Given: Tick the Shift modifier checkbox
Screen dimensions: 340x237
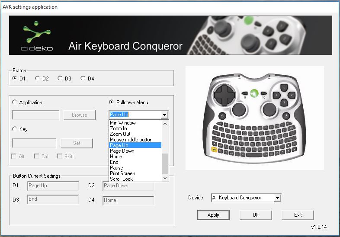Looking at the screenshot, I should tap(59, 156).
